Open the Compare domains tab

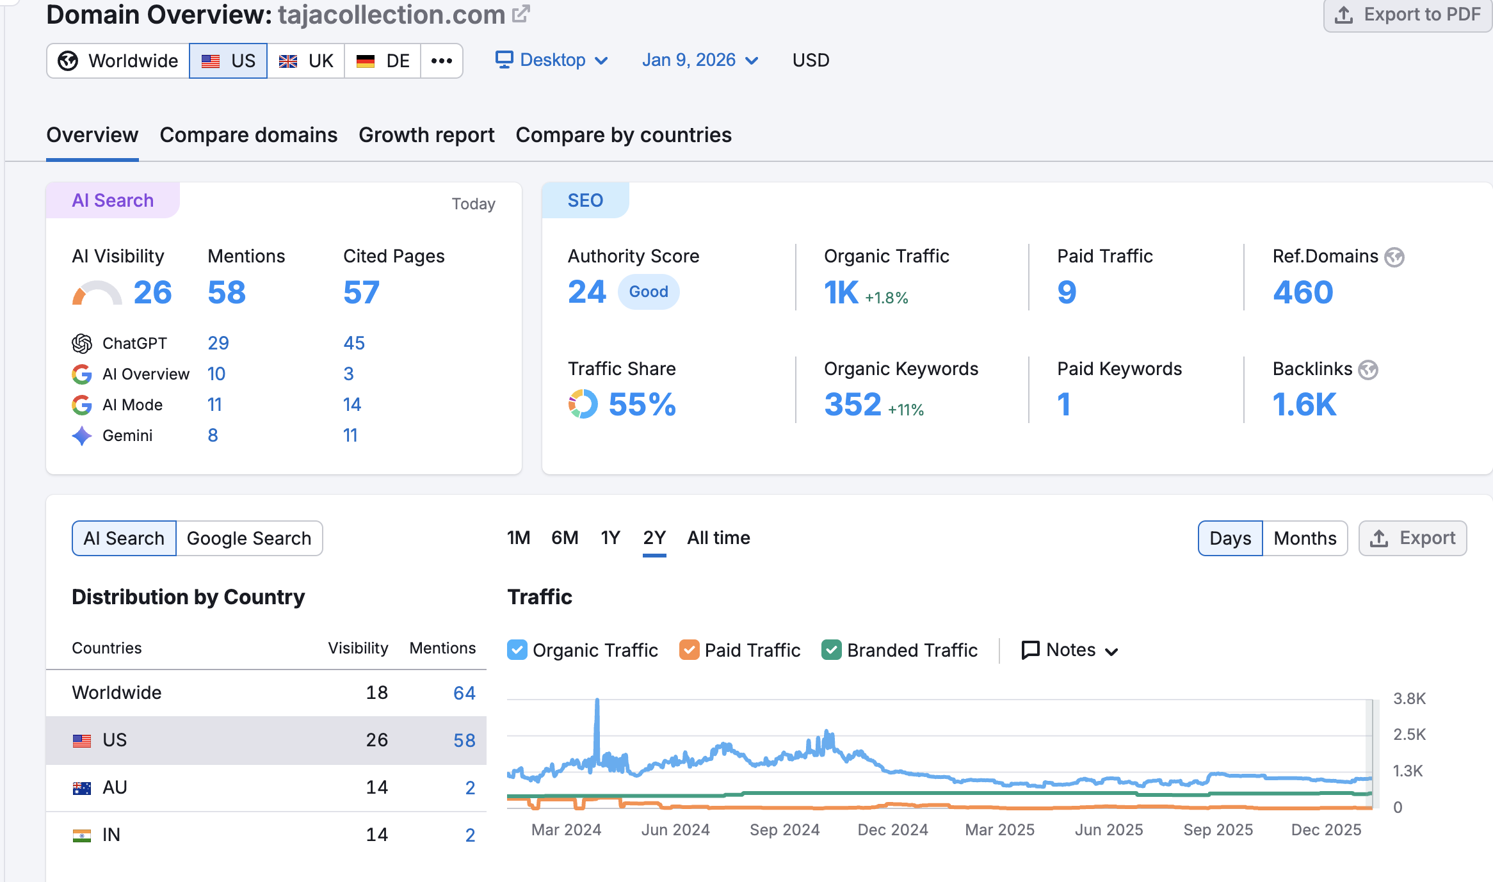coord(248,135)
